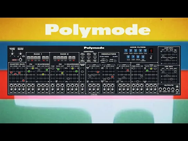This screenshot has height=141, width=188.
Task: Switch the Resonators Slope selector
Action: coord(115,61)
